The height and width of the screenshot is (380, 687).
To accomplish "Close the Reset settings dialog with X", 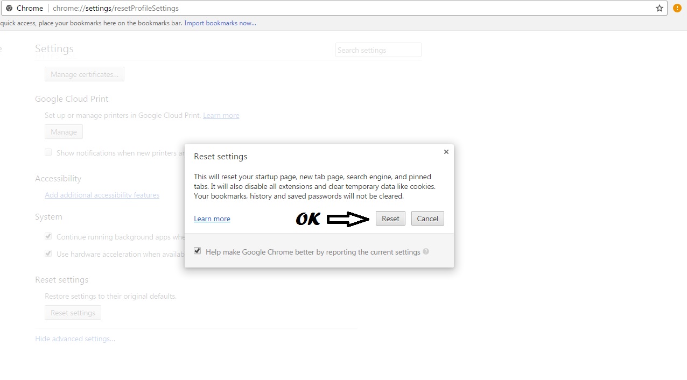I will 446,152.
